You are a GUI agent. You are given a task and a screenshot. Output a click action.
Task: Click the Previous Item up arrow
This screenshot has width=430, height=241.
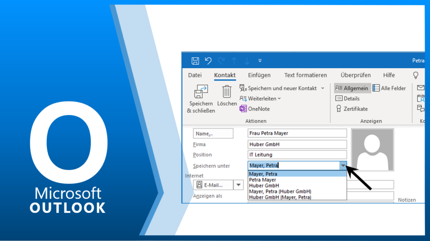[x=234, y=61]
